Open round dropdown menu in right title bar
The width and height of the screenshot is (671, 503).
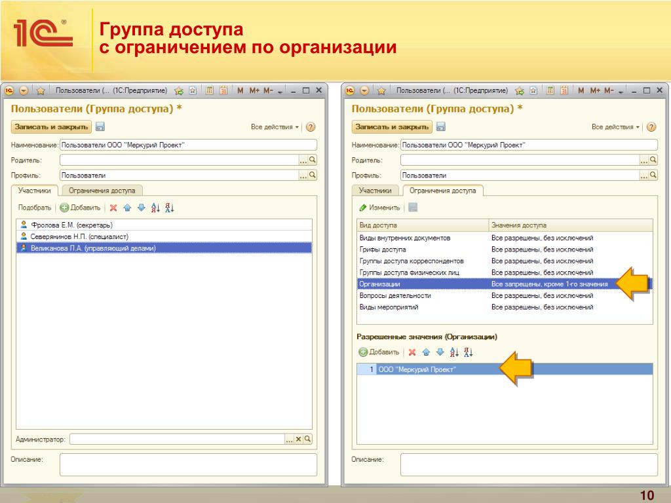364,90
